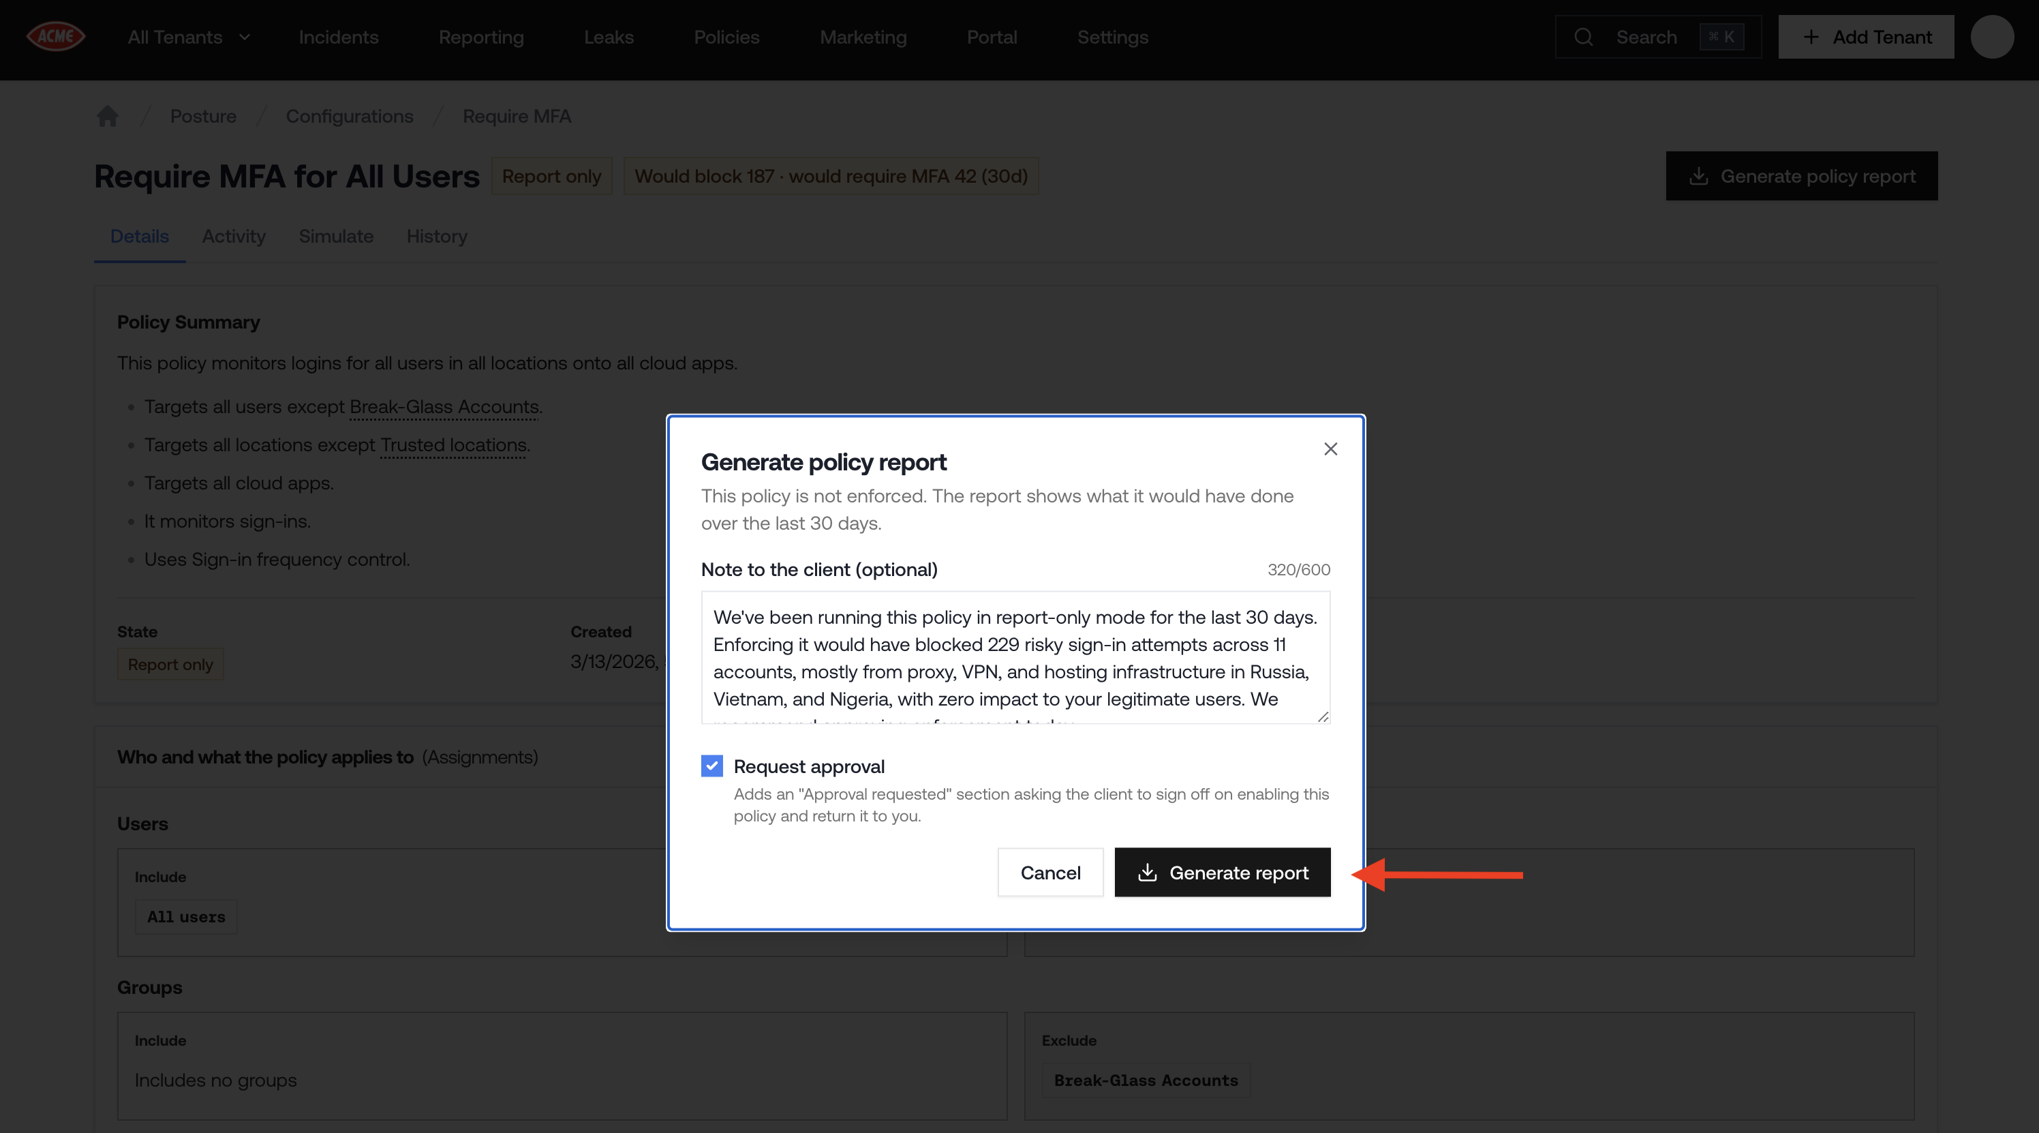Click Posture breadcrumb link
The height and width of the screenshot is (1133, 2039).
pos(202,117)
